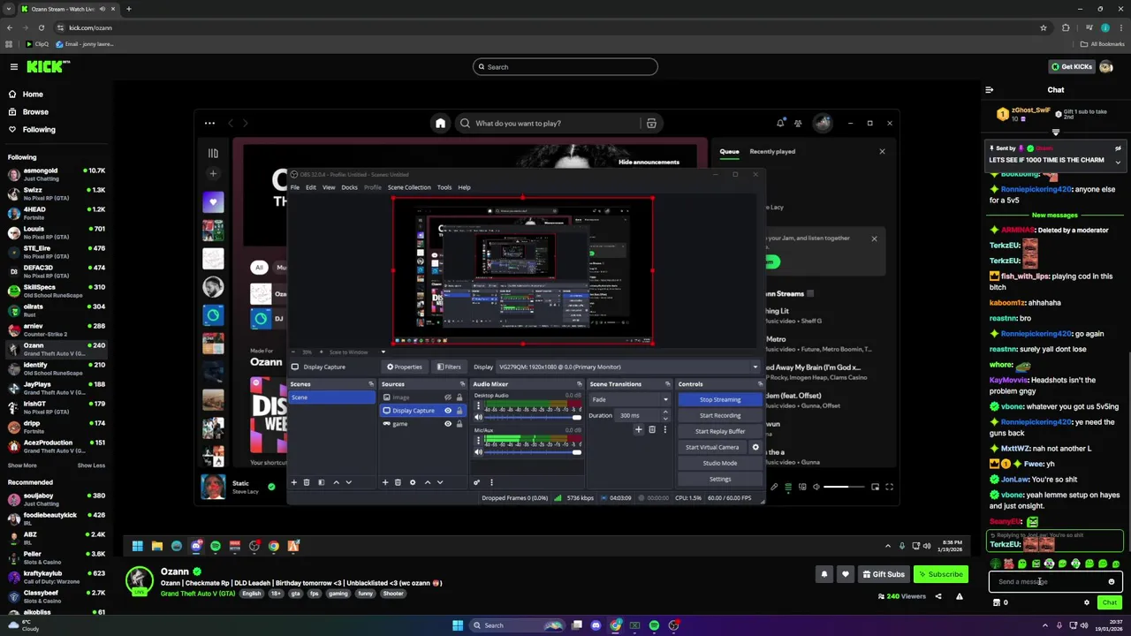Viewport: 1131px width, 636px height.
Task: Click the English tag under stream title
Action: coord(252,594)
